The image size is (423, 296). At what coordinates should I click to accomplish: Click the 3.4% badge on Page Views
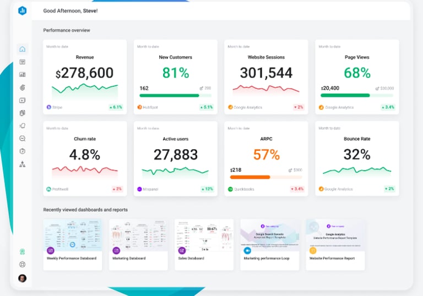(x=388, y=107)
